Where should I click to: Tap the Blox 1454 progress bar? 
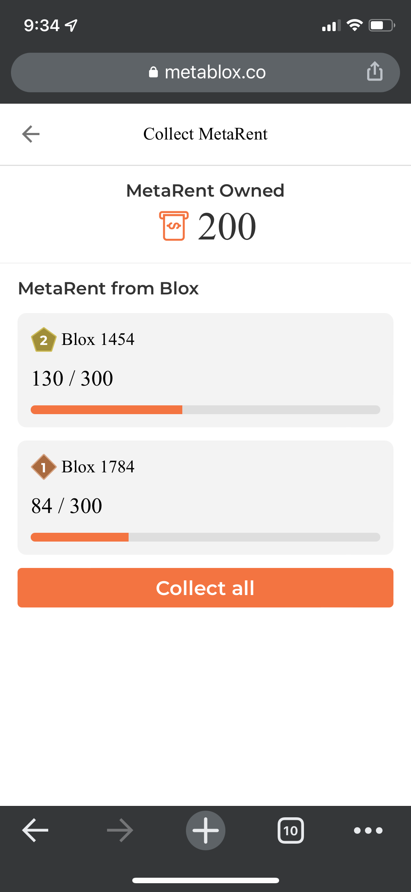(205, 410)
